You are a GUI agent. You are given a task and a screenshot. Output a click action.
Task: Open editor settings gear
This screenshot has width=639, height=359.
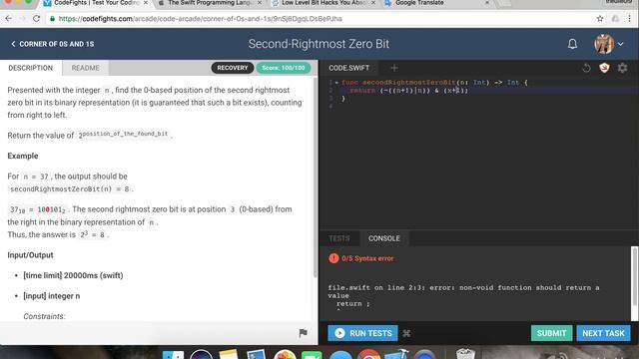[622, 68]
